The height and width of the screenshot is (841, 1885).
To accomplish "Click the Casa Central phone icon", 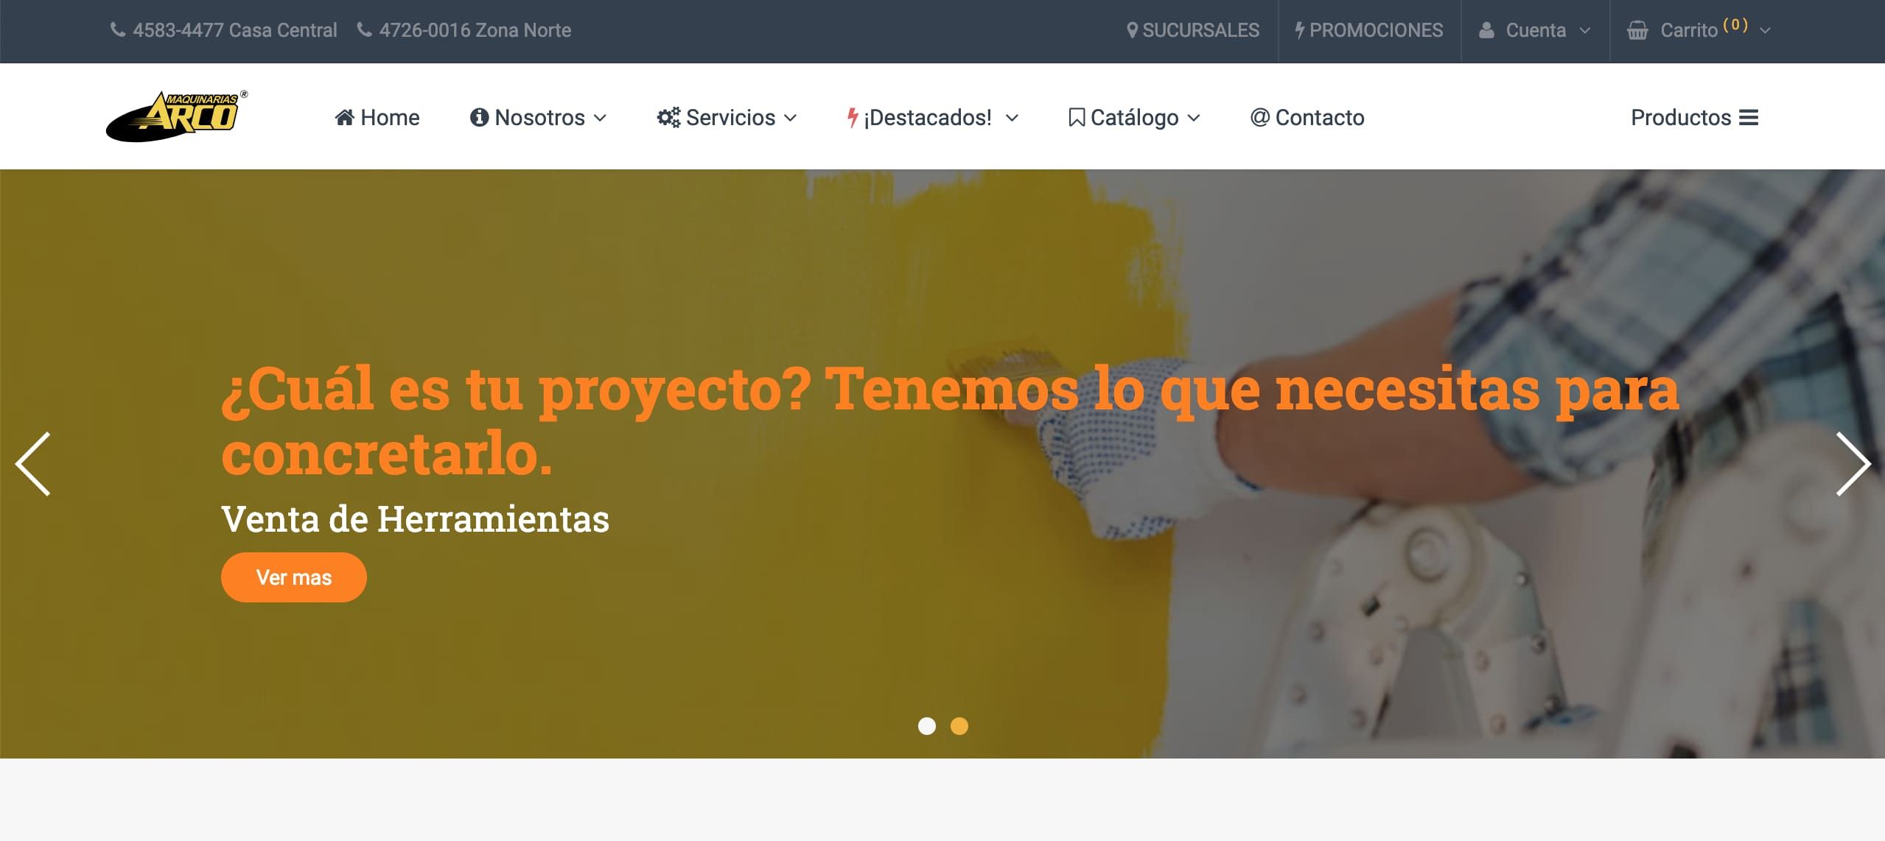I will pos(118,29).
